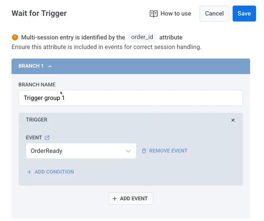
Task: Click the plus icon in Add Event
Action: [115, 198]
